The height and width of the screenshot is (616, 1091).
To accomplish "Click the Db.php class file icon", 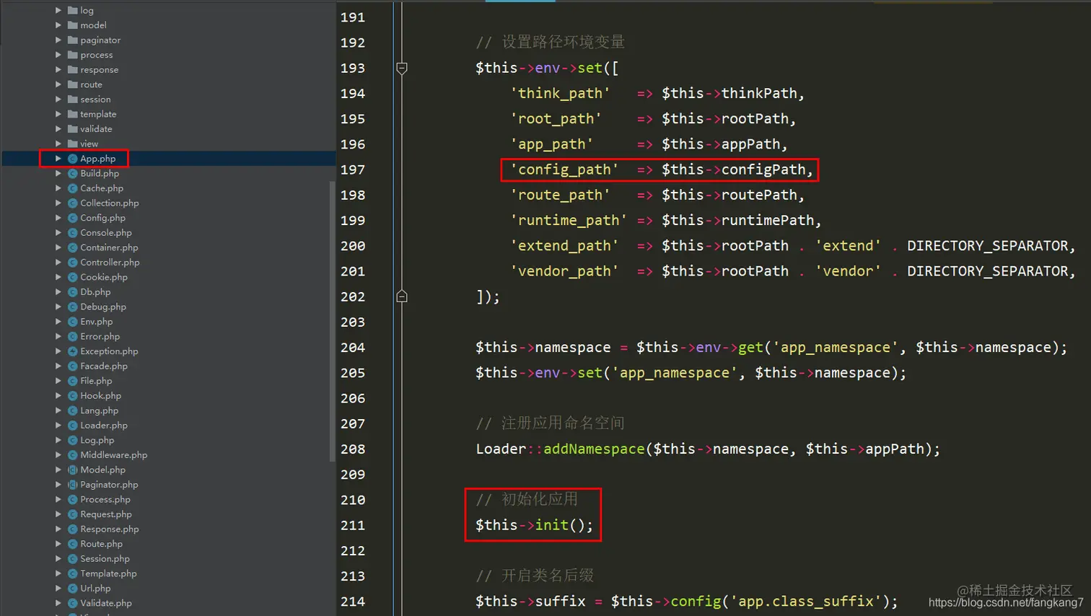I will [72, 292].
